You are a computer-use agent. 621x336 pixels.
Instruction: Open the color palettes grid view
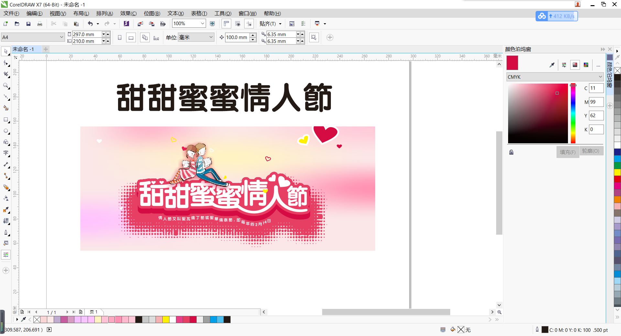point(586,65)
